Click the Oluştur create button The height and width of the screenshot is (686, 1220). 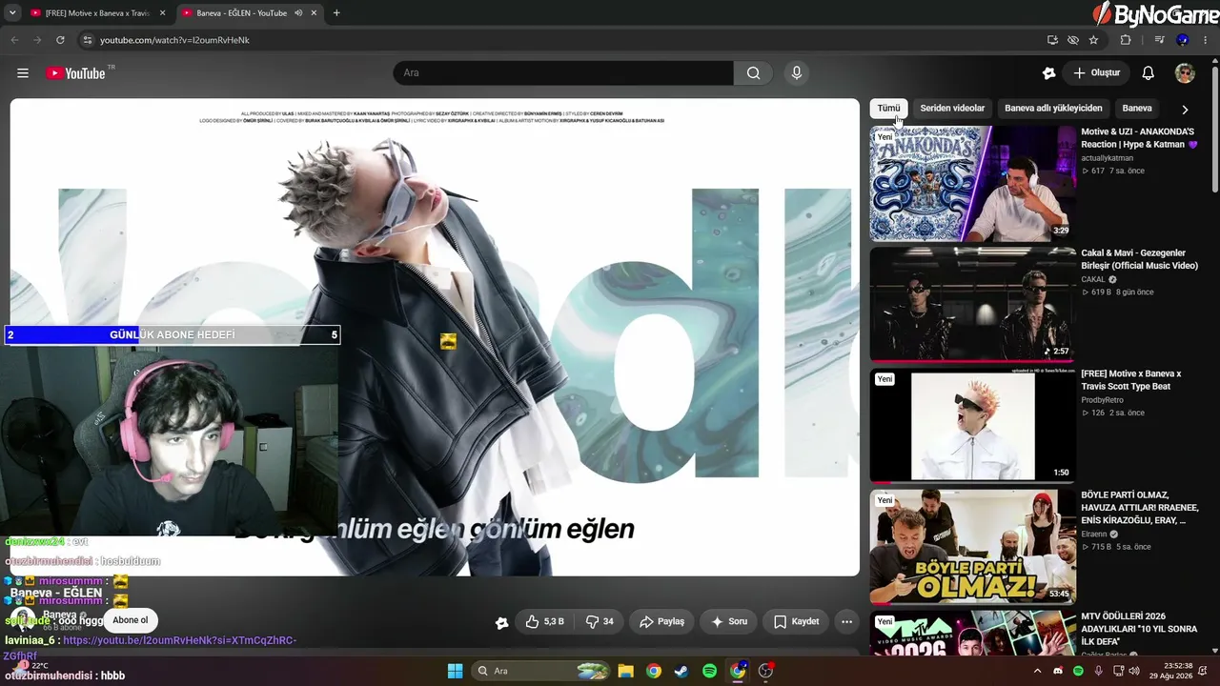pyautogui.click(x=1097, y=73)
